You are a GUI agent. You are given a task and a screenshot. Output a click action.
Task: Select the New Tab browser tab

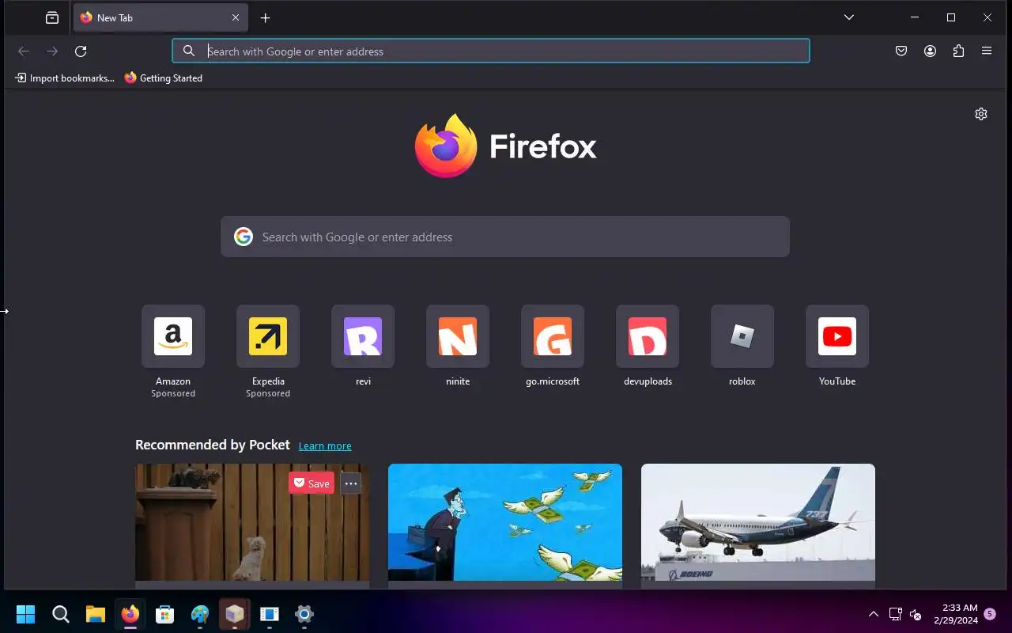tap(160, 17)
